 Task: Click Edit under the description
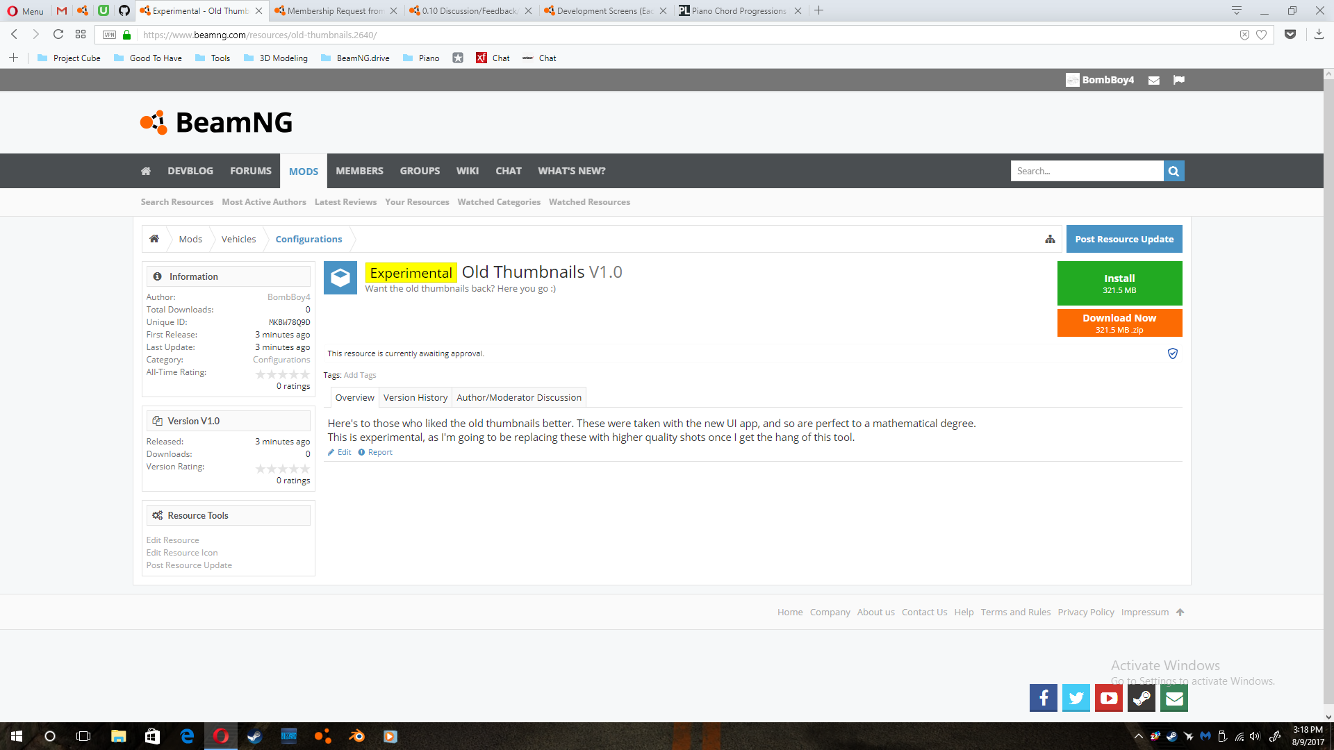340,452
